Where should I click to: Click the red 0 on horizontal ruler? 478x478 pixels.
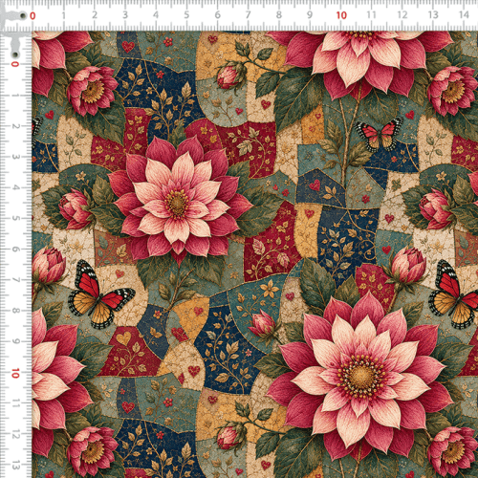33,15
